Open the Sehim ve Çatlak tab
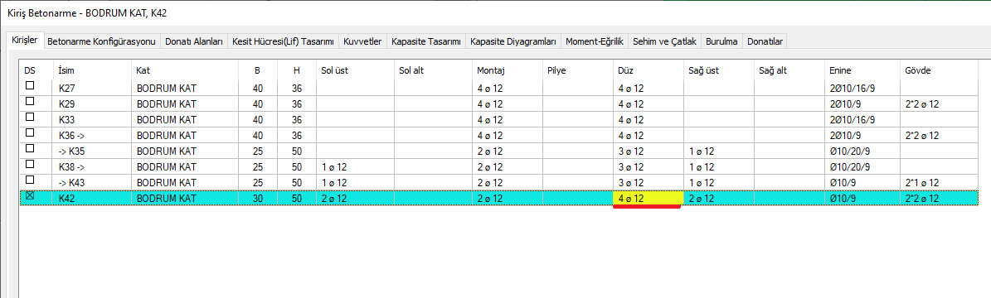Screen dimensions: 991x298 (664, 41)
